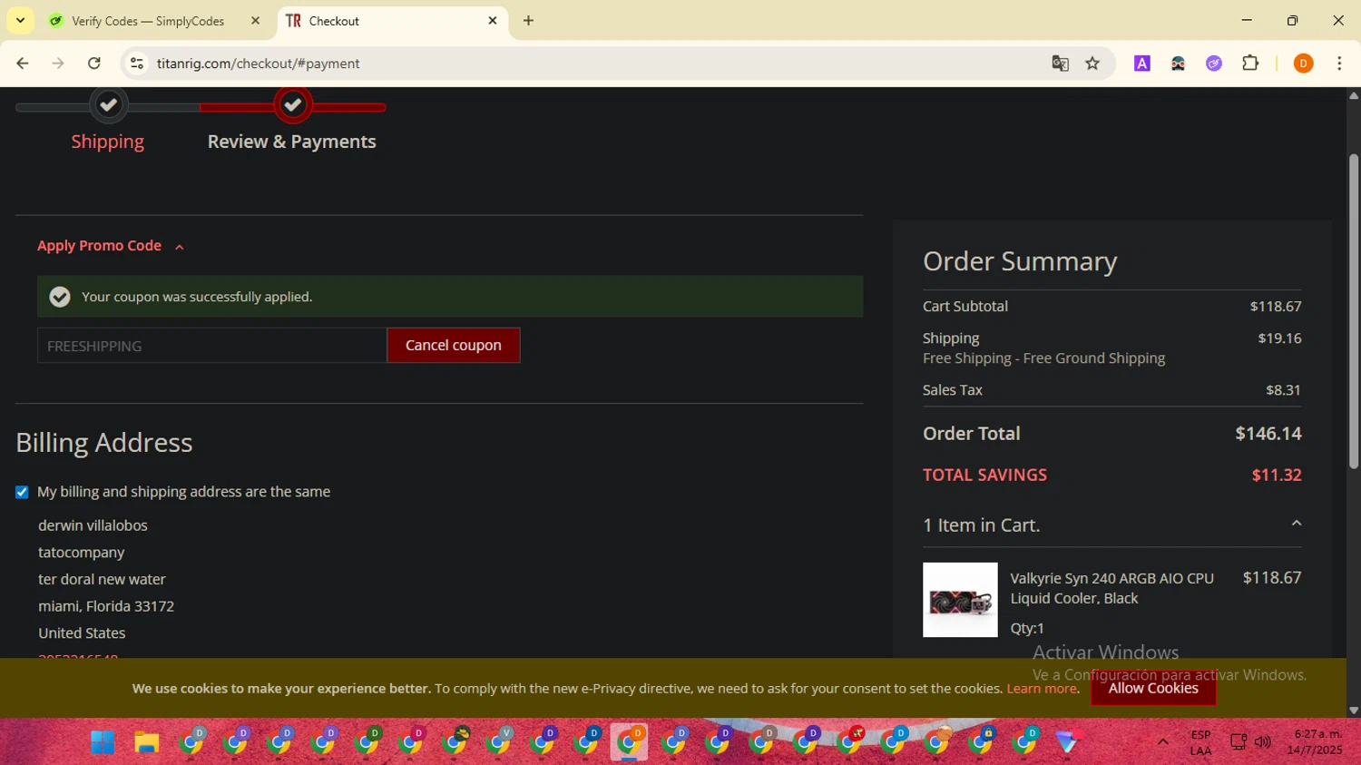Click the scrollbar up arrow
The height and width of the screenshot is (765, 1361).
point(1354,95)
